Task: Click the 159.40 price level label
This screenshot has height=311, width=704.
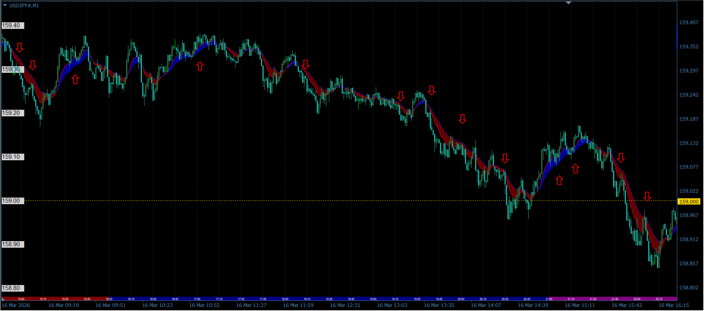Action: coord(12,26)
